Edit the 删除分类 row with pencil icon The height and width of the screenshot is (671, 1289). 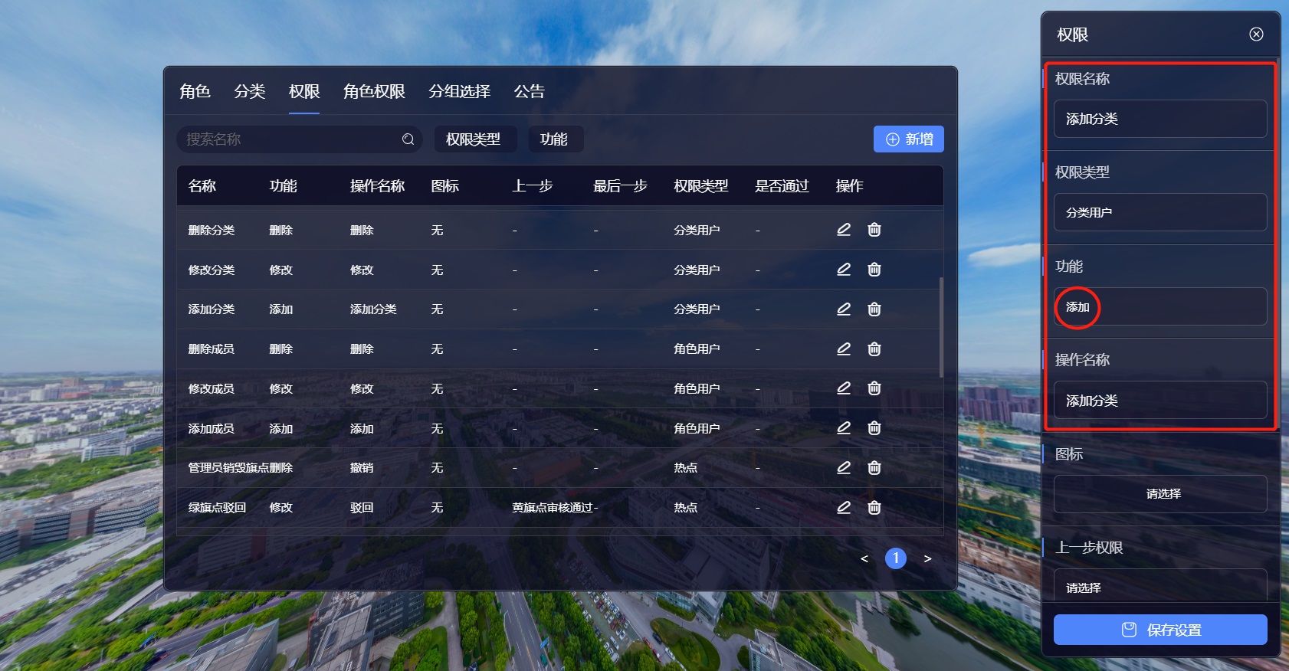(x=844, y=230)
